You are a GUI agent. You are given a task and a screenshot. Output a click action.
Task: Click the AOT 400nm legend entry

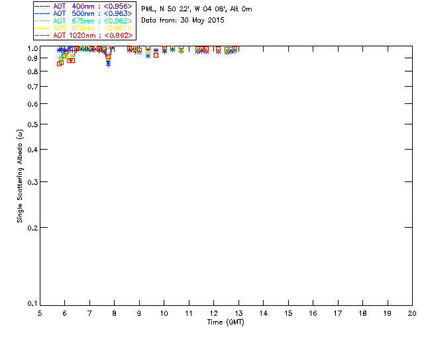[x=84, y=6]
